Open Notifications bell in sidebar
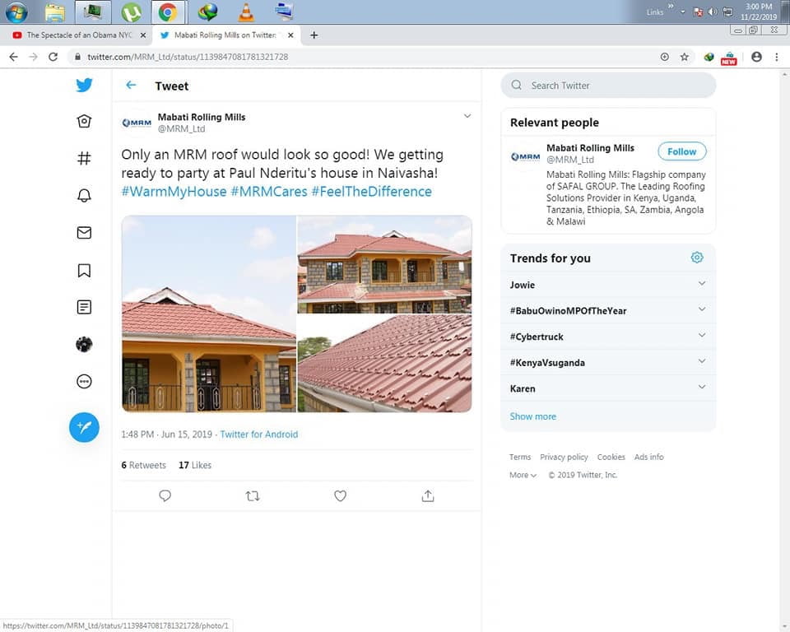 84,196
